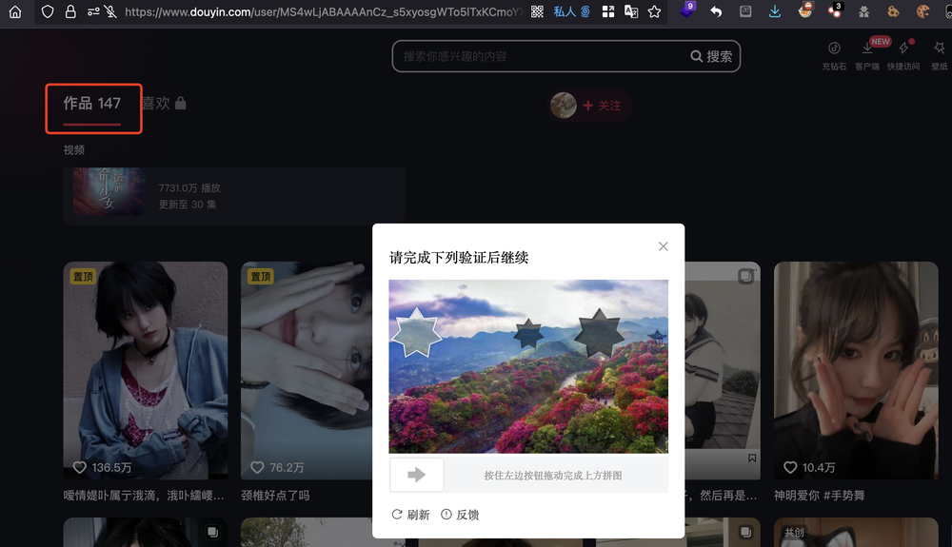
Task: Click the heart icon beside 76.2万
Action: pos(257,467)
